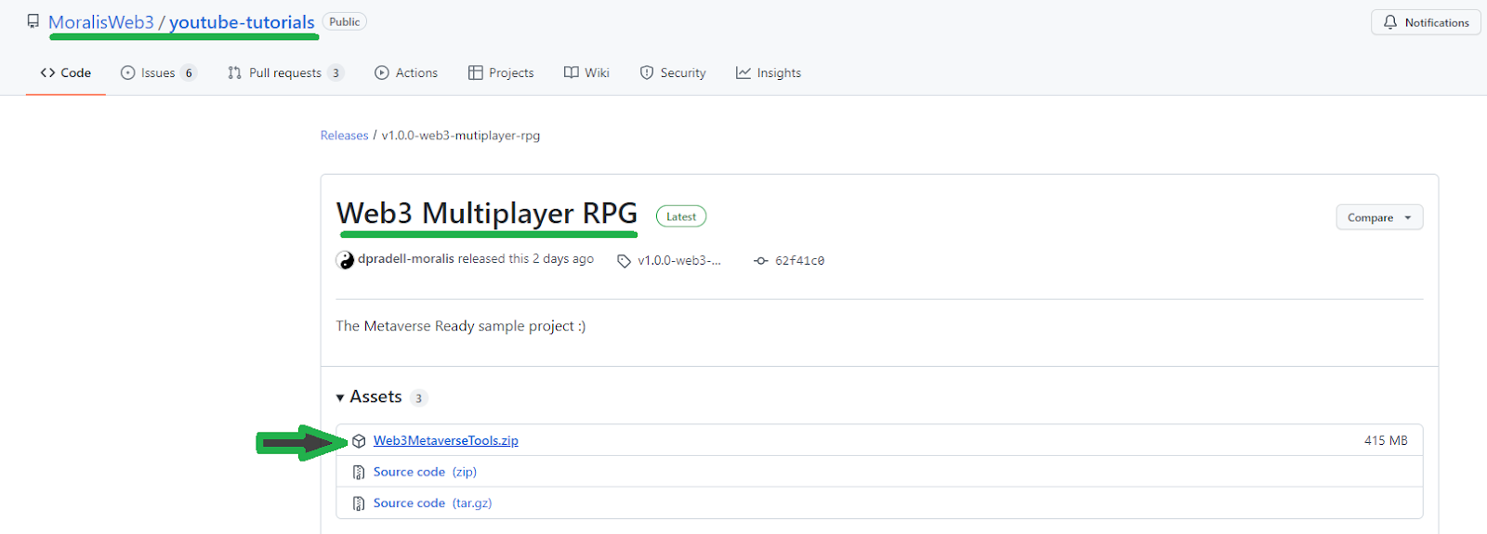Click the Public visibility badge
1487x534 pixels.
click(344, 21)
